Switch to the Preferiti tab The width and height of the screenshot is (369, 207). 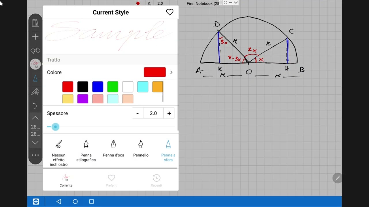tap(111, 181)
